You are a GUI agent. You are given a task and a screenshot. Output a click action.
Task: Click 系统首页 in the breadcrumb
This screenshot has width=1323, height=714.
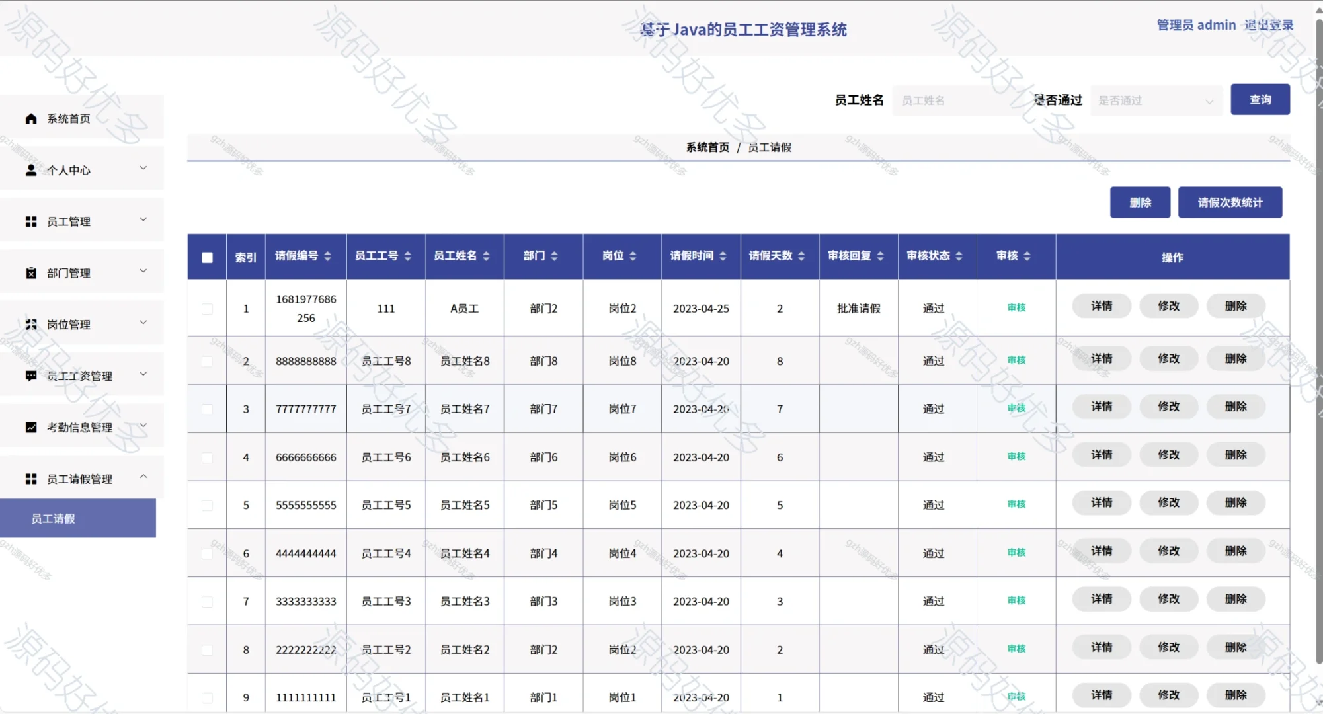[x=707, y=147]
